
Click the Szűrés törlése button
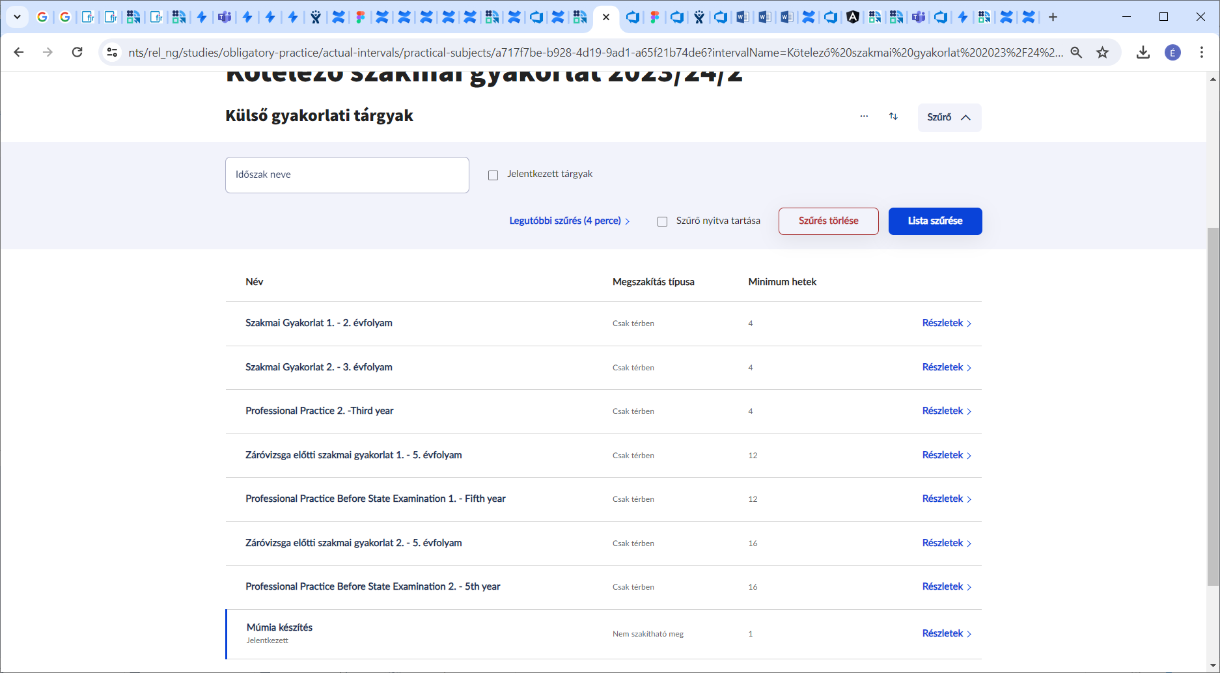point(828,221)
